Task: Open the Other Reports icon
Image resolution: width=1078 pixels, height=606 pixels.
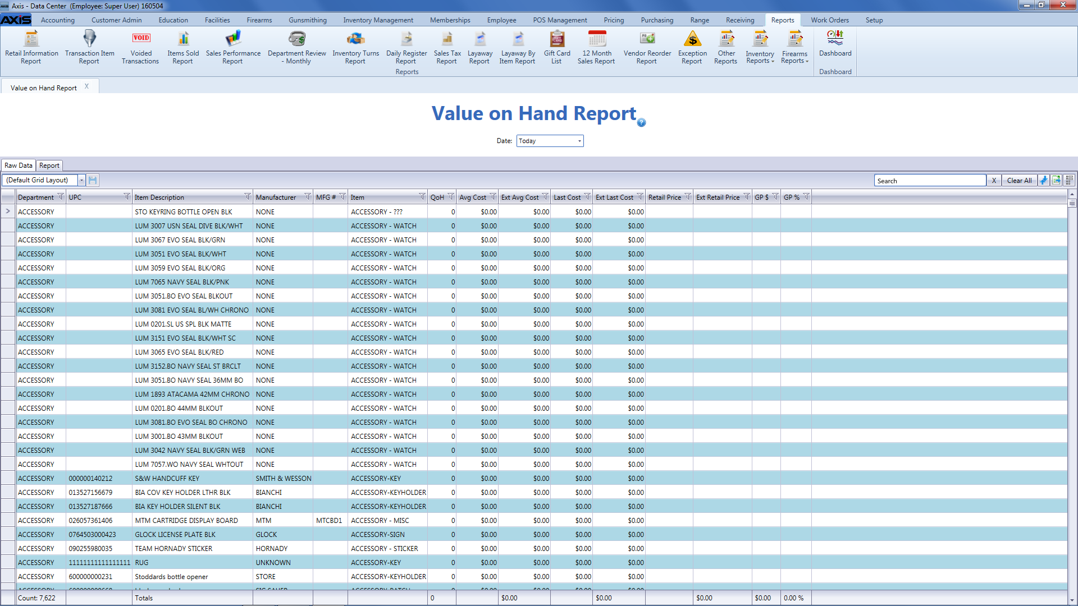Action: pos(726,48)
